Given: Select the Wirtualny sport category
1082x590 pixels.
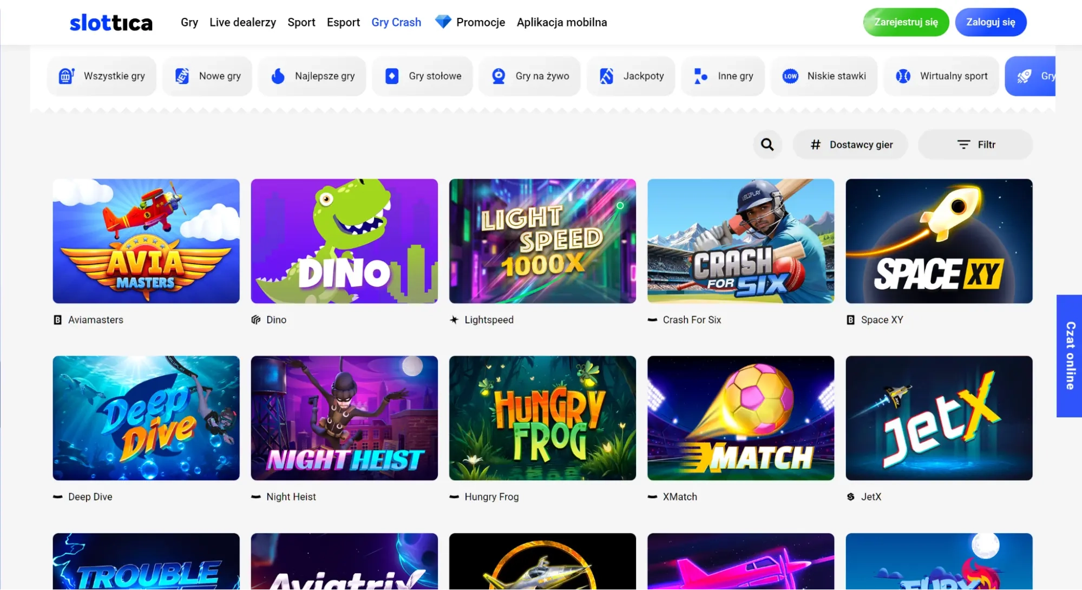Looking at the screenshot, I should (x=941, y=76).
